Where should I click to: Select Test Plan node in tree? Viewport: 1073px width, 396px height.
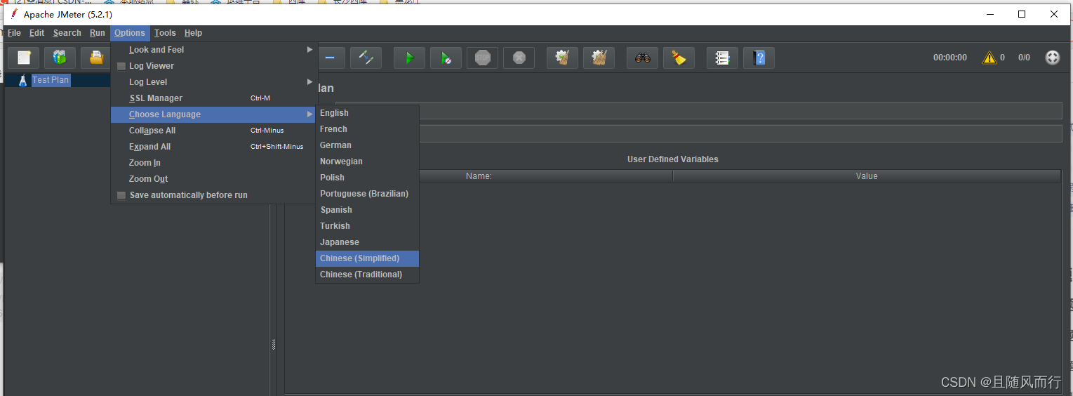click(51, 80)
